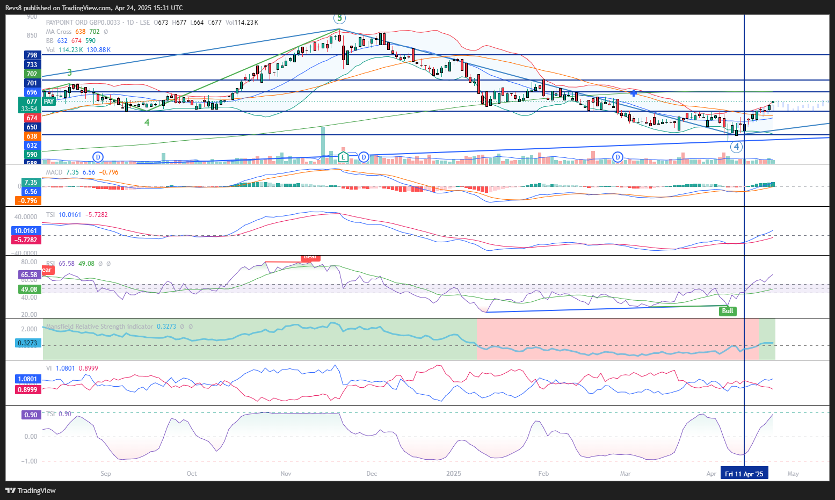Click the dividend D marker beside earnings marker

[x=364, y=157]
